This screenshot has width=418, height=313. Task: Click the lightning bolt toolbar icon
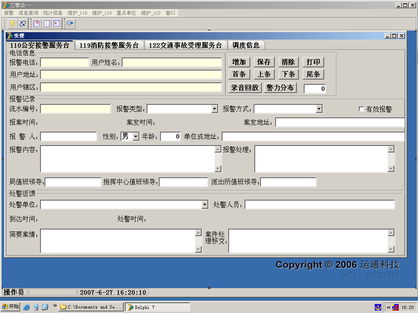(13, 24)
